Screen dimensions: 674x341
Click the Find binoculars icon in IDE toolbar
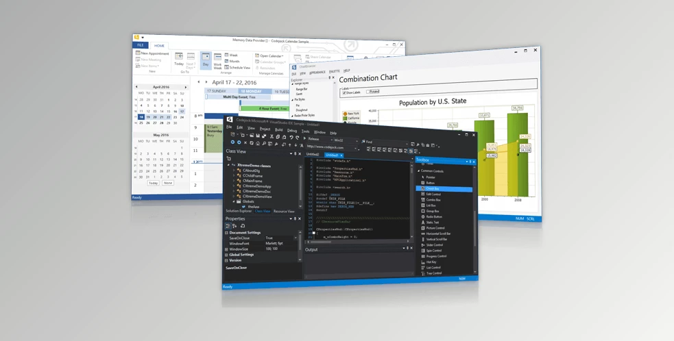[363, 141]
